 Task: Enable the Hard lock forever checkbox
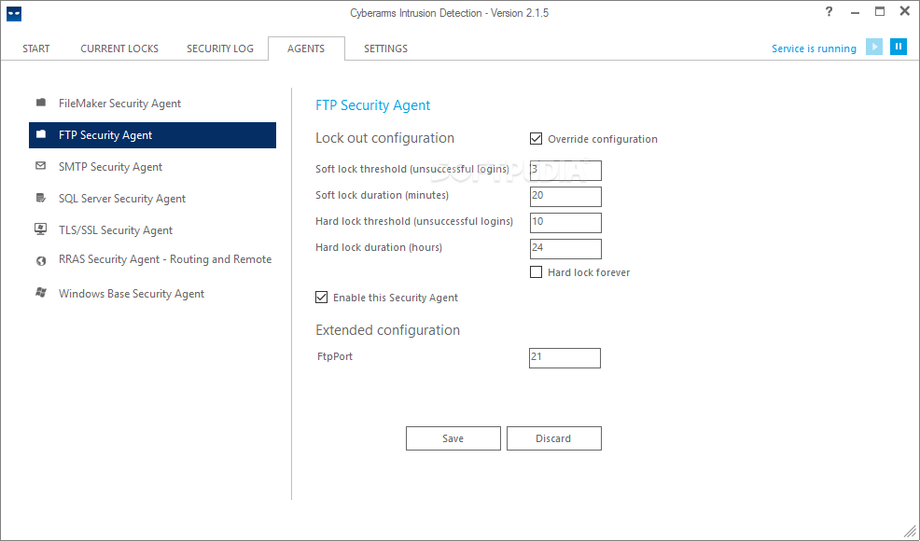536,271
